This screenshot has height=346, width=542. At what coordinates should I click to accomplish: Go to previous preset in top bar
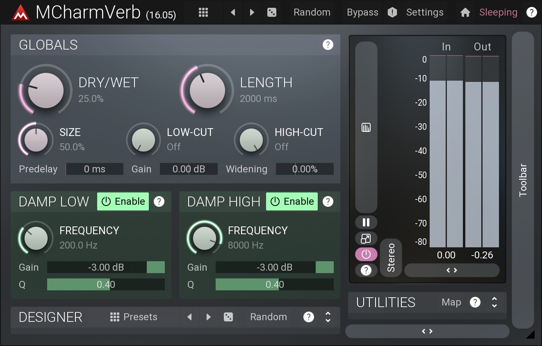click(x=233, y=12)
